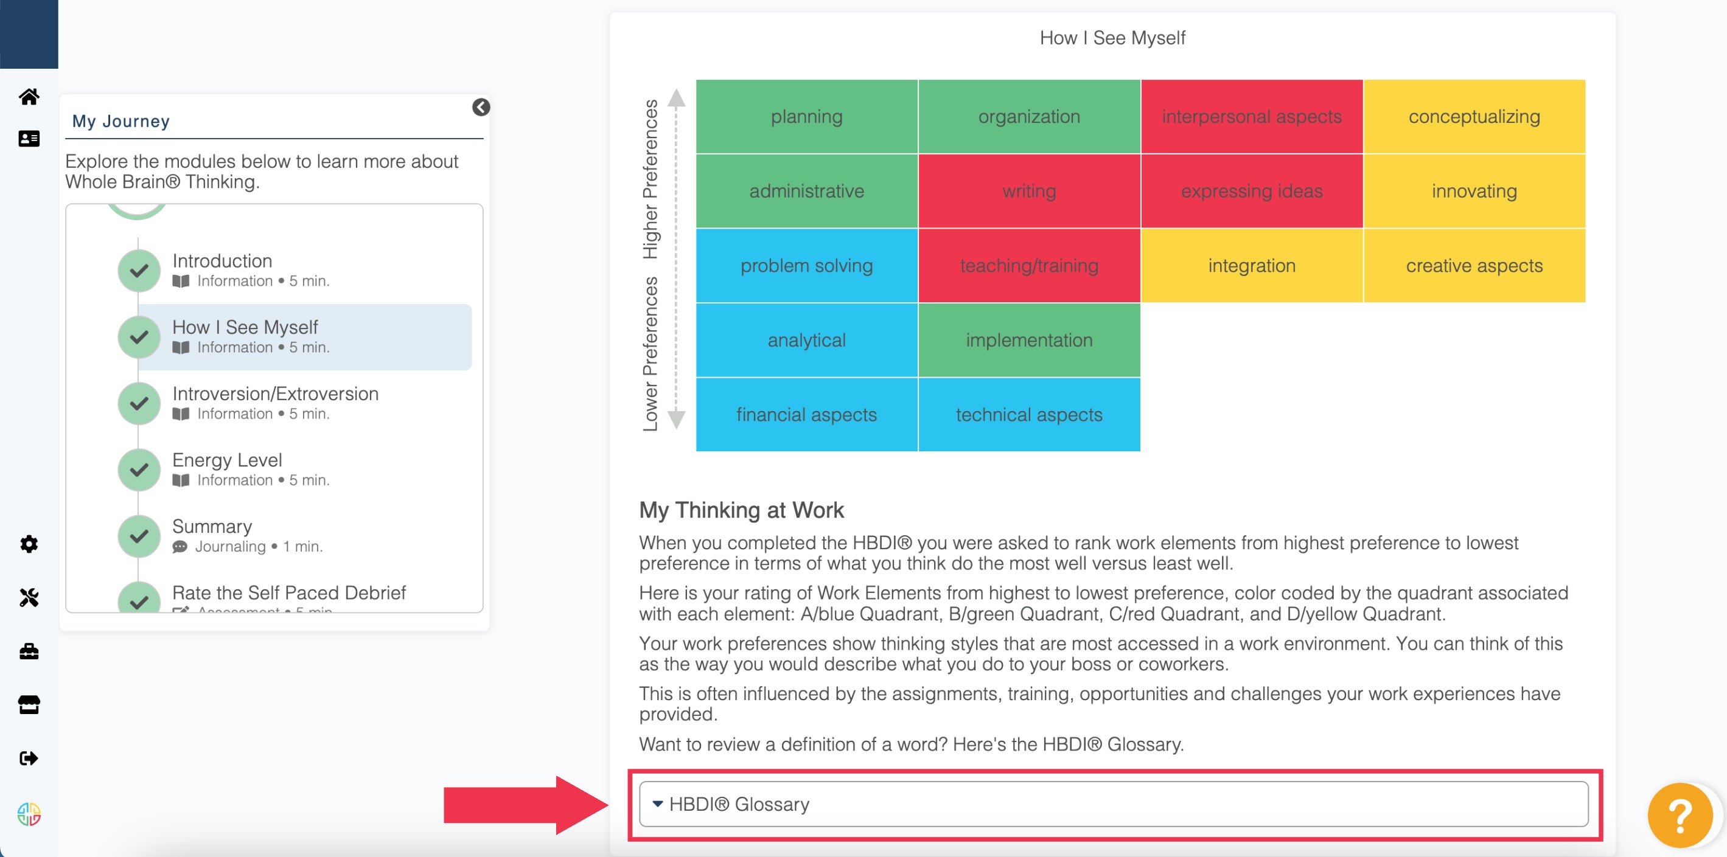Mark the Introduction module checkmark
Screen dimensions: 1727x857
coord(138,270)
